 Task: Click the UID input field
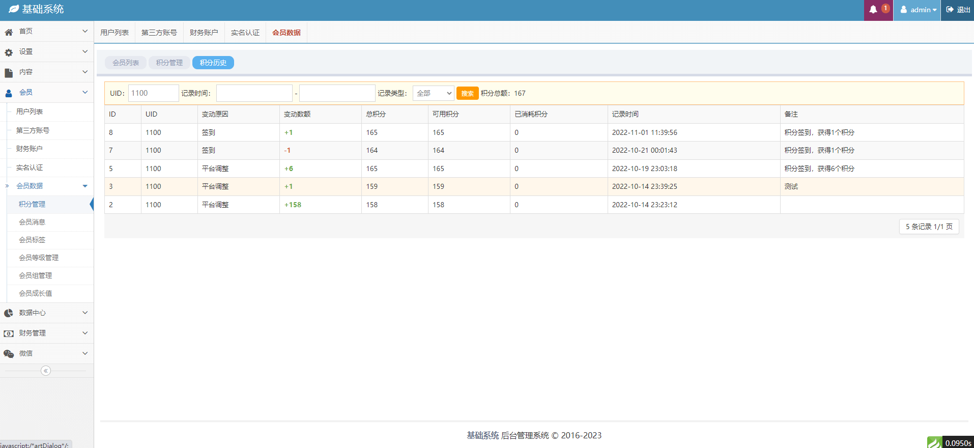tap(153, 93)
